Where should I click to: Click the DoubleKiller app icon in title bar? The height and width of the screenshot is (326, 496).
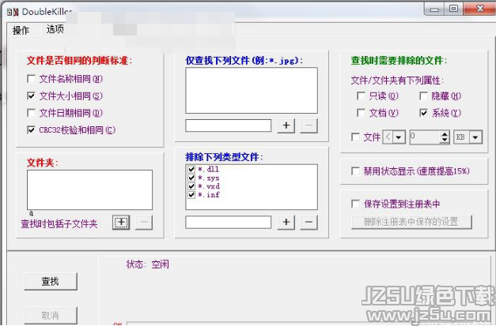point(13,12)
